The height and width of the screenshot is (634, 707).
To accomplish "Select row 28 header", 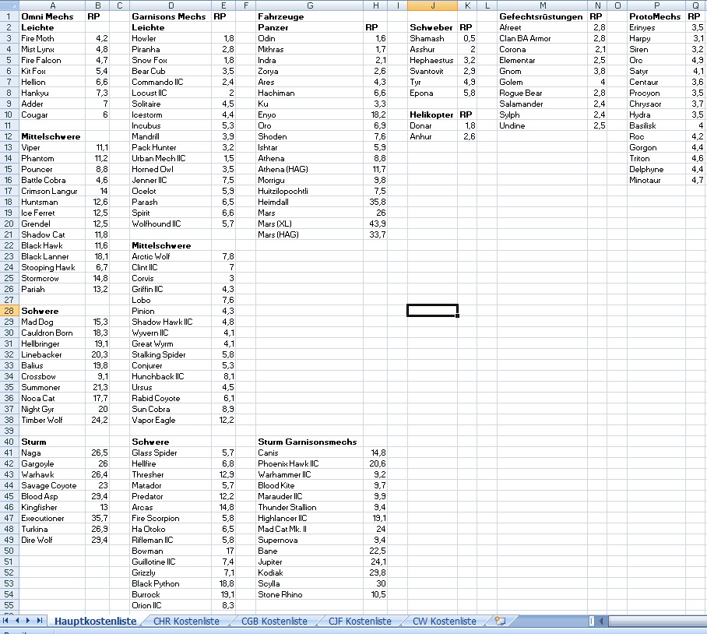I will click(9, 311).
